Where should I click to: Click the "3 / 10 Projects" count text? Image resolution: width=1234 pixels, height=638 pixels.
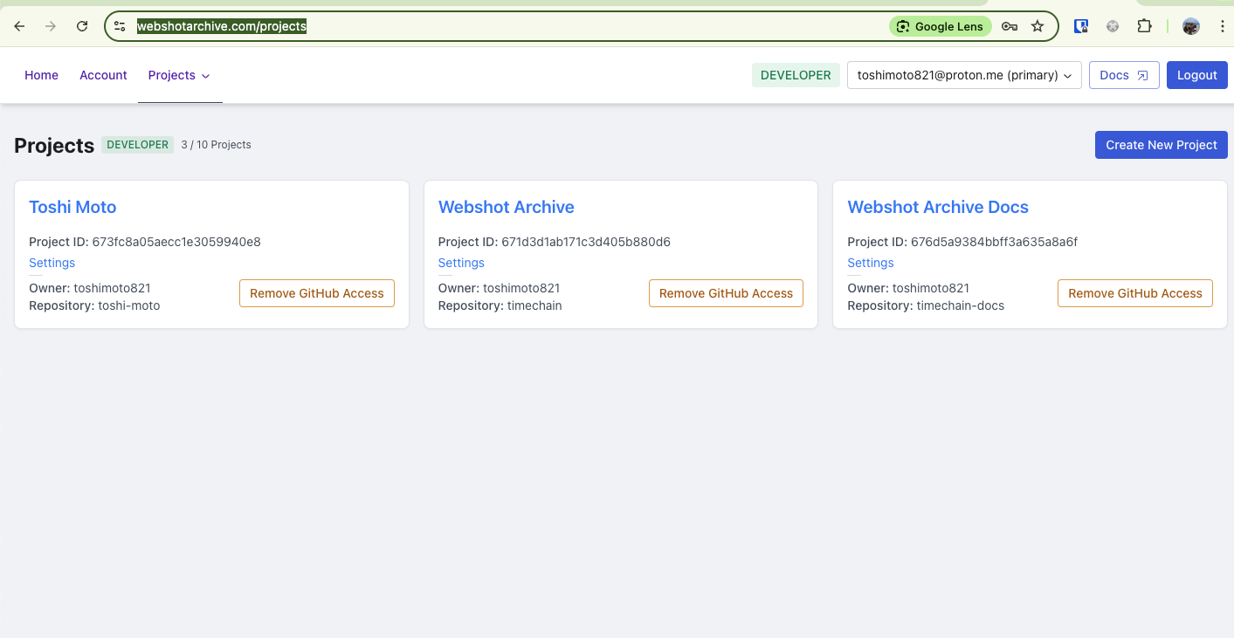216,145
